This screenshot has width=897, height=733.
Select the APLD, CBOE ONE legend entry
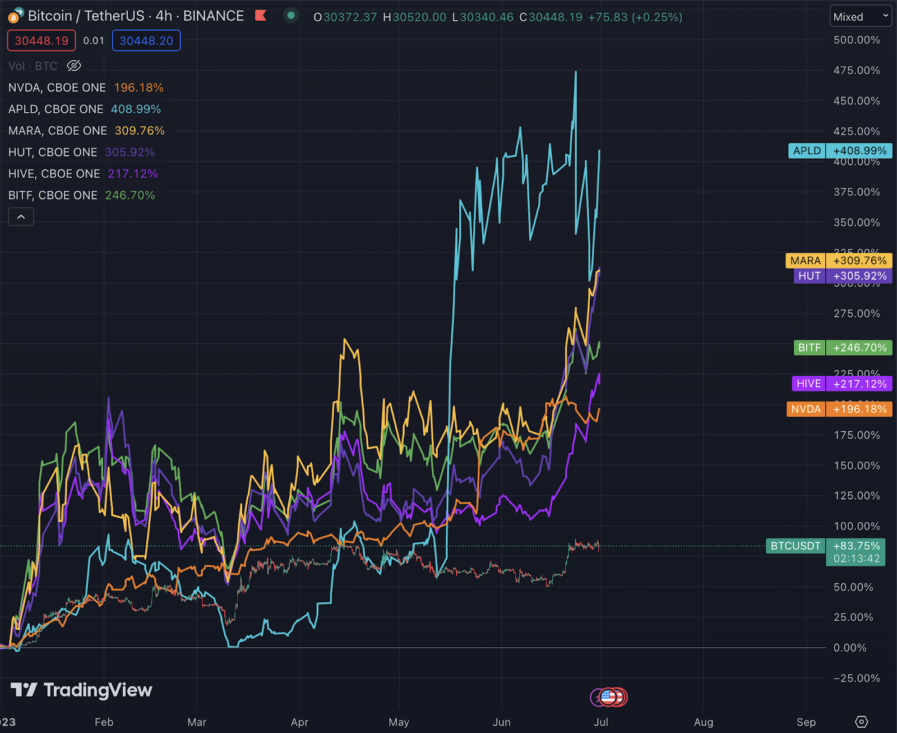pyautogui.click(x=85, y=109)
